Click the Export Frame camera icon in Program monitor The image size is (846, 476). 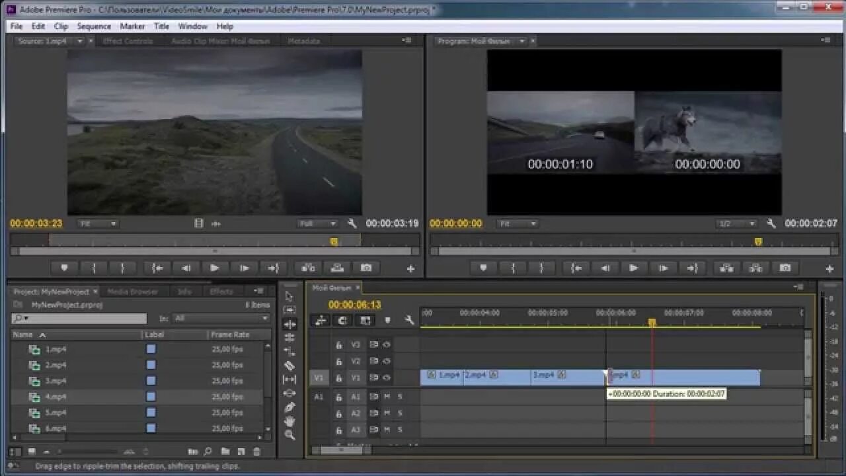(x=785, y=268)
